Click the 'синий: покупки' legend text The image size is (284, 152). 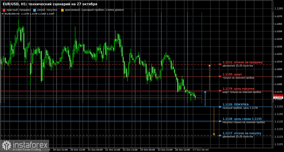[47, 10]
